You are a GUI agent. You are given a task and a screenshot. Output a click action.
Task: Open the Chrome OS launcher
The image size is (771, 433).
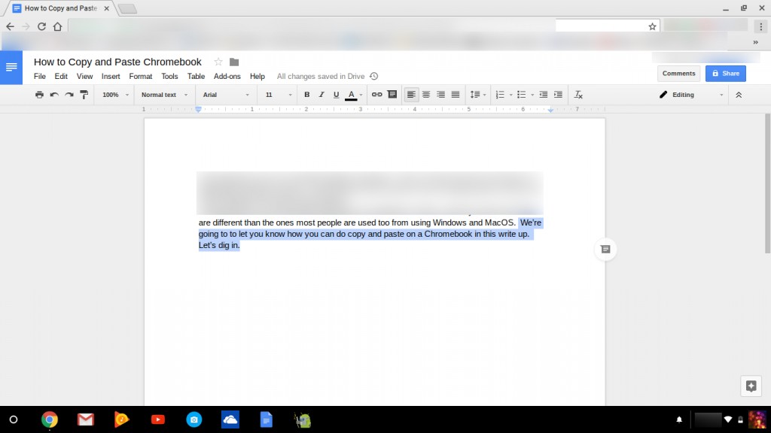click(x=14, y=419)
